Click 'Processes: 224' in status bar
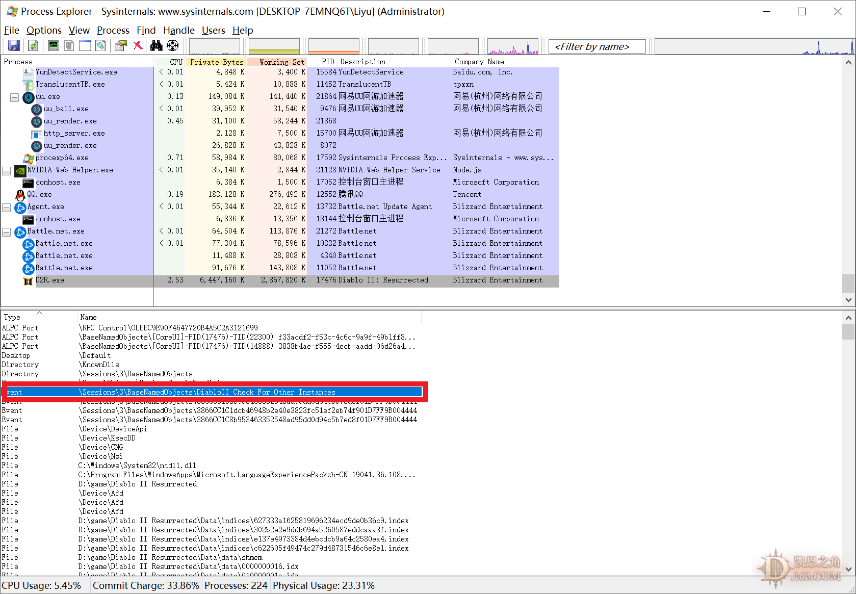The width and height of the screenshot is (856, 594). [236, 585]
